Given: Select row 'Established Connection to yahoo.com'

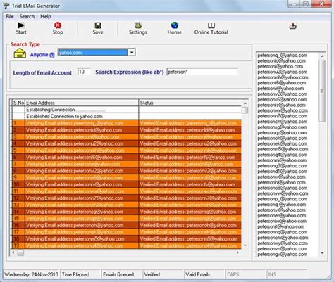Looking at the screenshot, I should (x=127, y=116).
